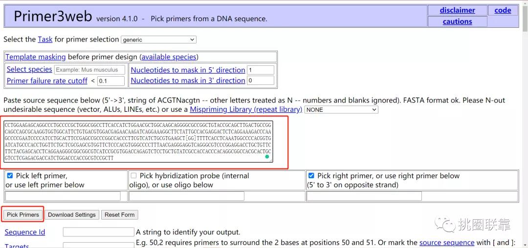Click the Reset Form button
The height and width of the screenshot is (248, 528).
120,215
